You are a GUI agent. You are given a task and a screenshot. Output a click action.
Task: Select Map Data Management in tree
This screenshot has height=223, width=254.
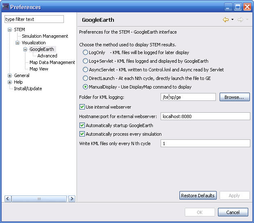coord(52,62)
